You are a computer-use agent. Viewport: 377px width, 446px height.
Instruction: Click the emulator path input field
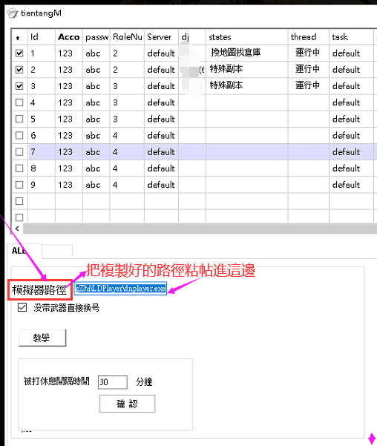click(x=120, y=289)
